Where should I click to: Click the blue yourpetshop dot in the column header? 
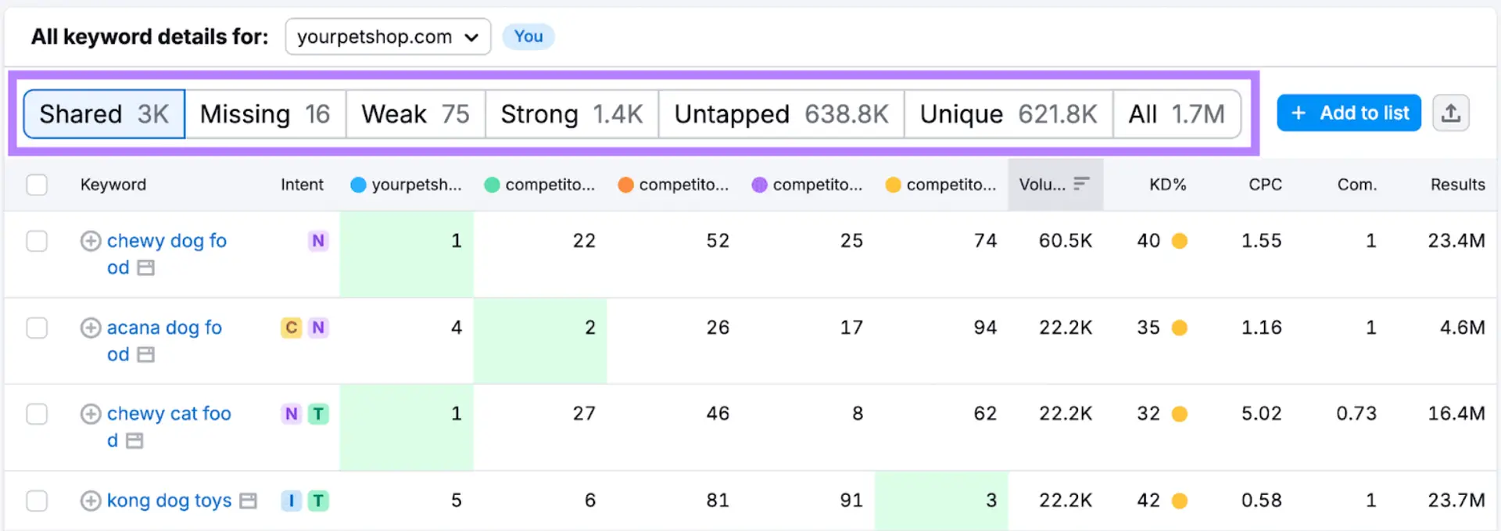coord(359,185)
